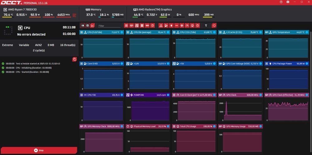Open info for GPU Core Voltage graph
This screenshot has width=312, height=155.
click(261, 64)
